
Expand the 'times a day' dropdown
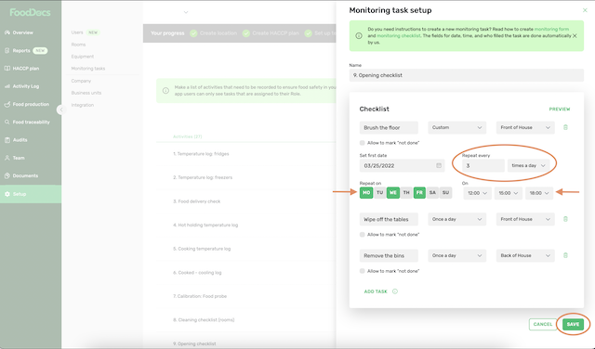[x=528, y=165]
